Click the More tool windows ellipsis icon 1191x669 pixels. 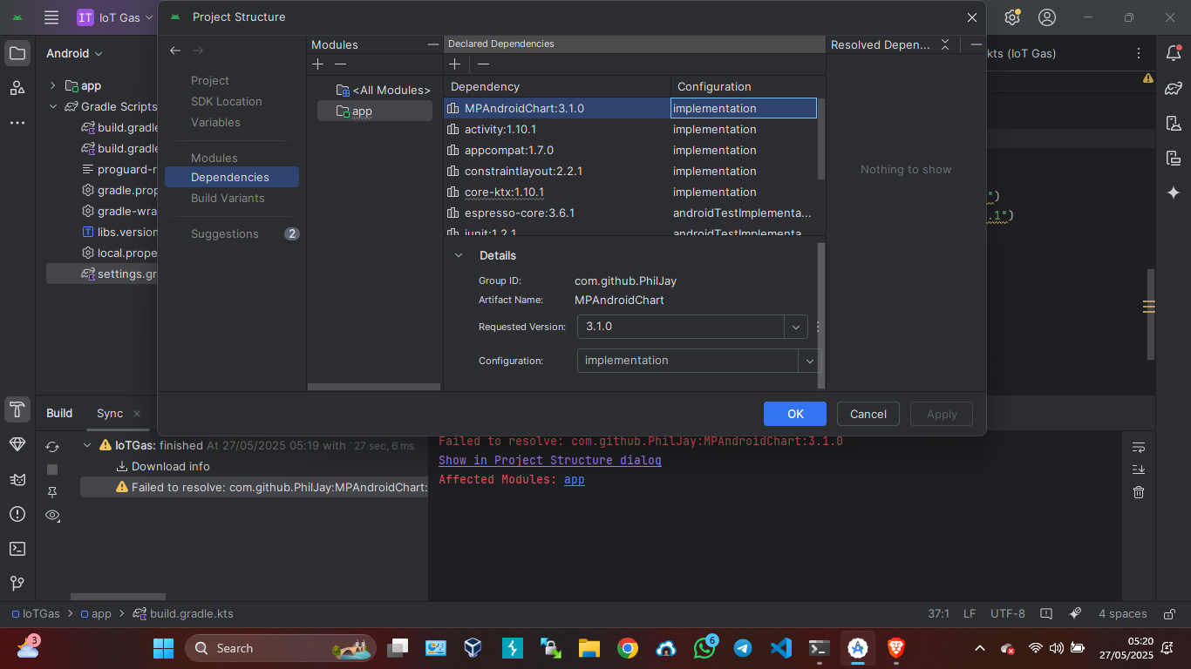(x=17, y=123)
